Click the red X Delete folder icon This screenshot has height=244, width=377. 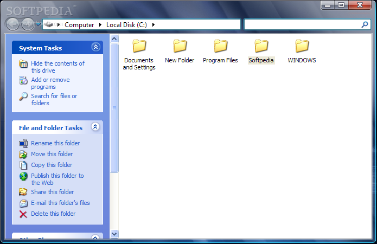point(23,214)
